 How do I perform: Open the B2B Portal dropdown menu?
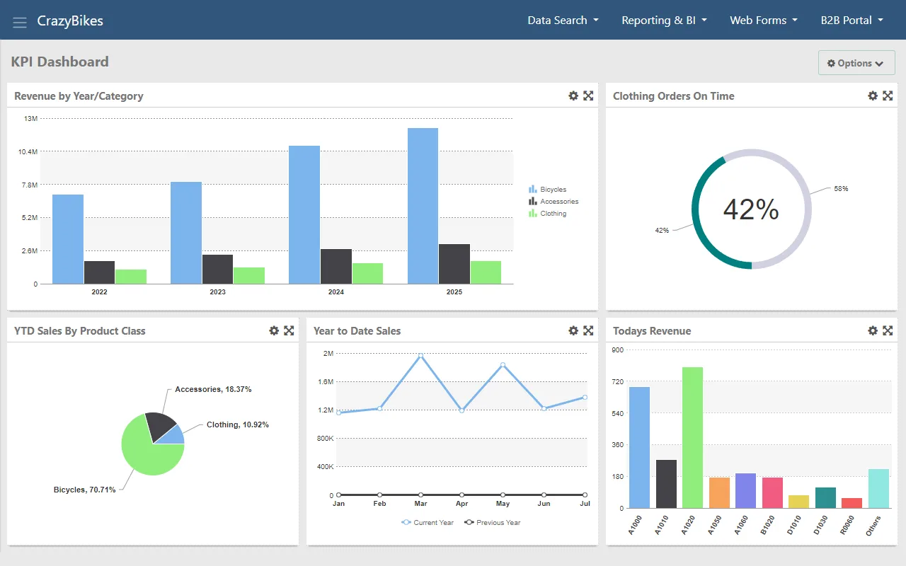coord(852,20)
